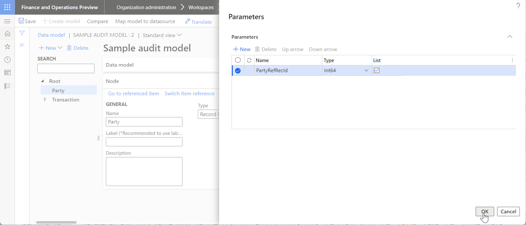The width and height of the screenshot is (526, 225).
Task: Click Go to referenced item link
Action: [133, 93]
